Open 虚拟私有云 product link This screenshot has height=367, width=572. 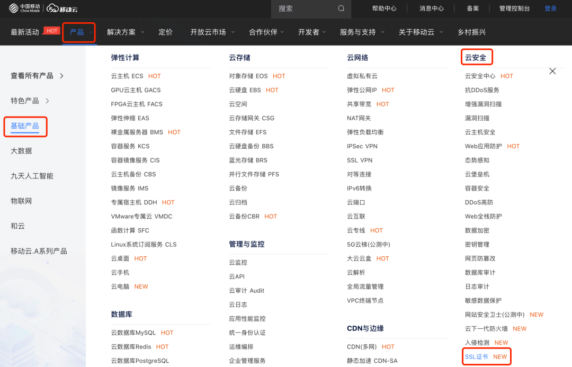(x=362, y=76)
